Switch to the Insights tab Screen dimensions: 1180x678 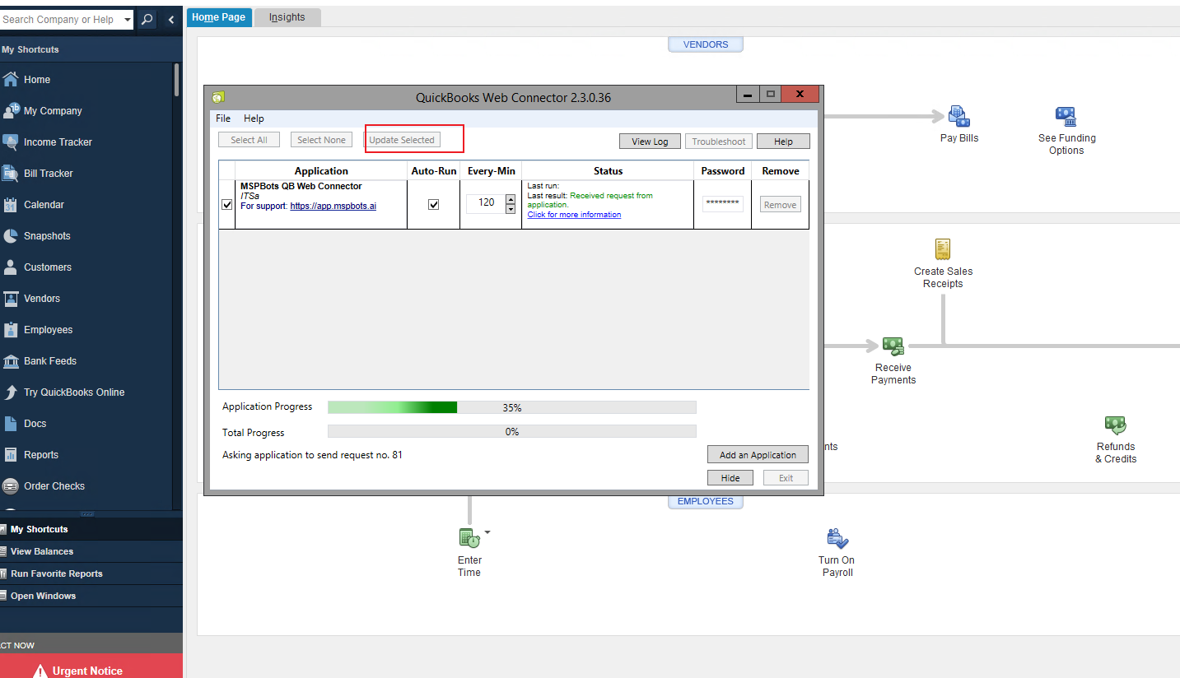click(x=287, y=17)
